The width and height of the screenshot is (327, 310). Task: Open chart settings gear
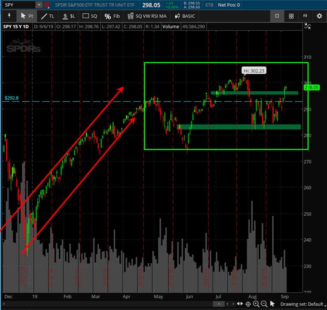pyautogui.click(x=319, y=16)
